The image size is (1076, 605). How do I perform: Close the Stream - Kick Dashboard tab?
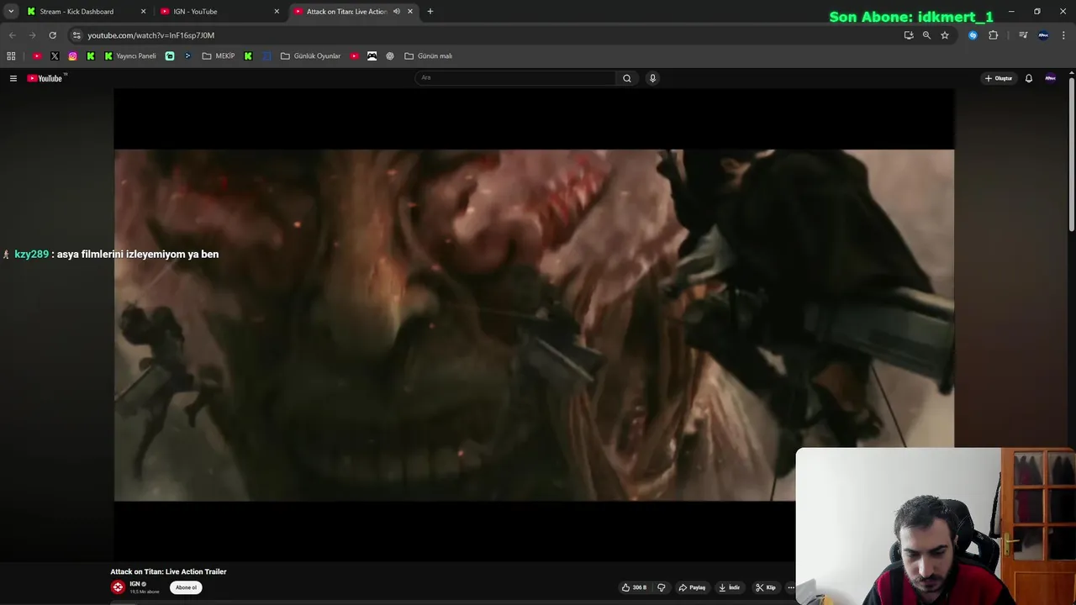tap(143, 12)
